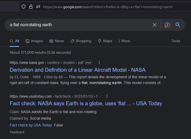Click inside the Google search input field

pos(78,25)
